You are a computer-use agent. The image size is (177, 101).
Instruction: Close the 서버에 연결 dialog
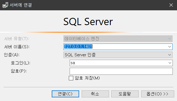tap(171, 5)
